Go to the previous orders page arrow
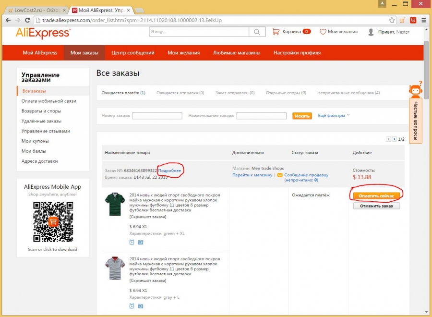The width and height of the screenshot is (432, 317). (x=388, y=139)
